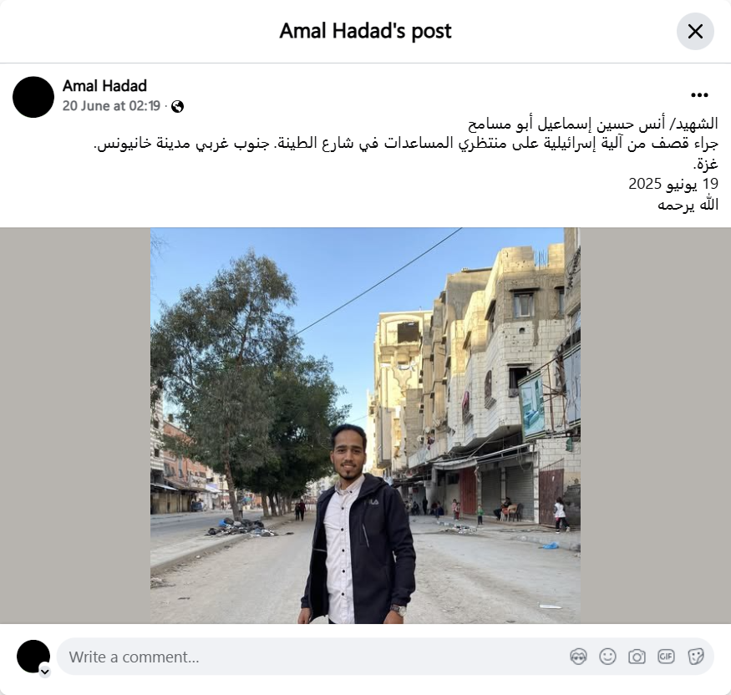Click the Amal Hadad's post header title
Image resolution: width=731 pixels, height=695 pixels.
(365, 31)
